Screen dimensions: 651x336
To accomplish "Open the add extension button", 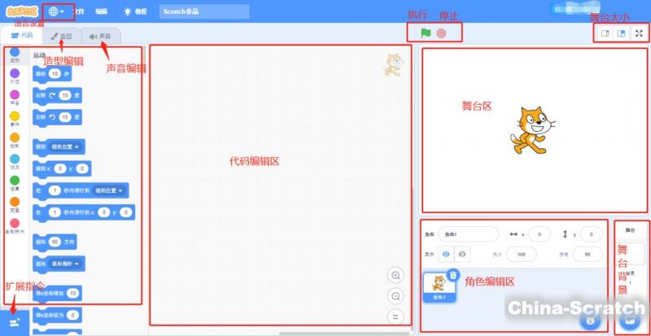I will (15, 321).
